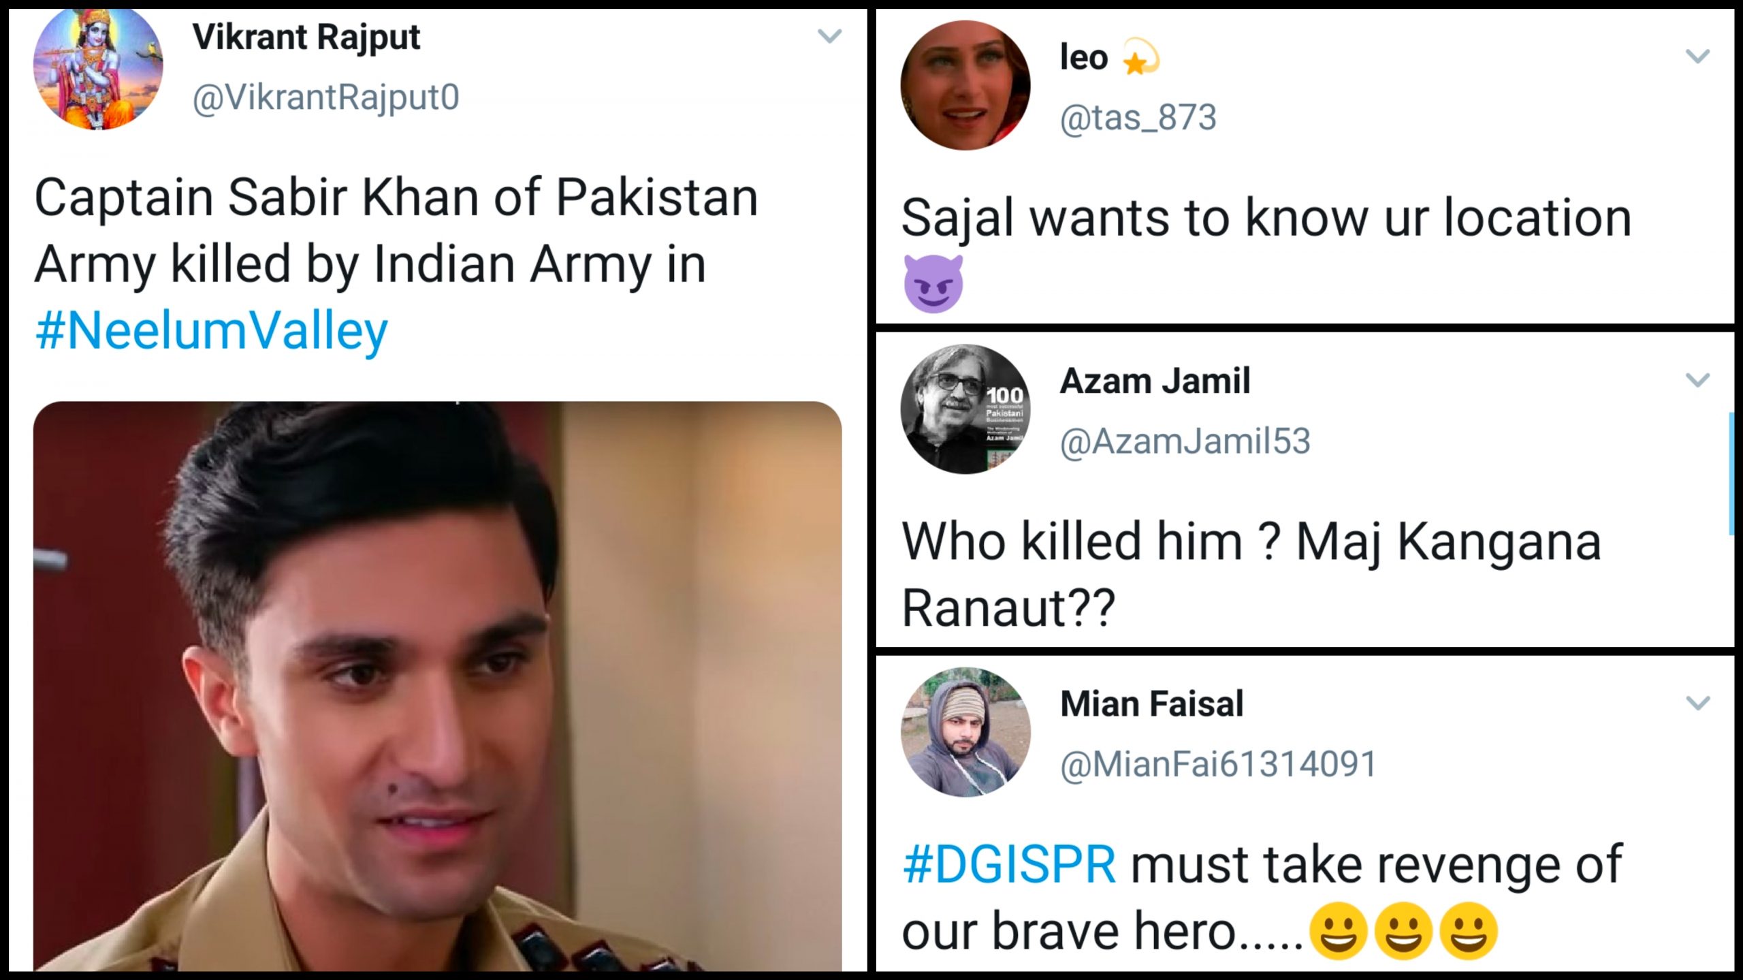Viewport: 1743px width, 980px height.
Task: Open Mian Faisal's profile avatar
Action: click(965, 732)
